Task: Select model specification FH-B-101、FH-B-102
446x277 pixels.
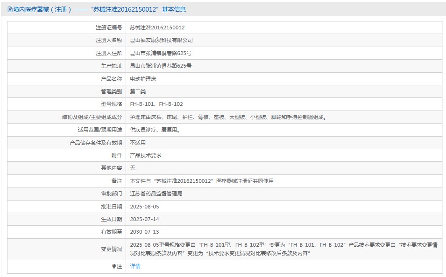Action: coord(156,104)
